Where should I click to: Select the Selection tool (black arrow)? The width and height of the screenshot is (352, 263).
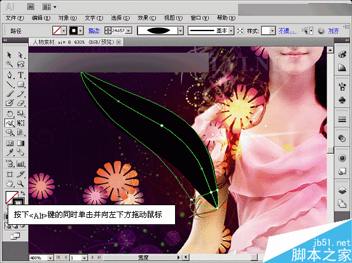tap(9, 55)
